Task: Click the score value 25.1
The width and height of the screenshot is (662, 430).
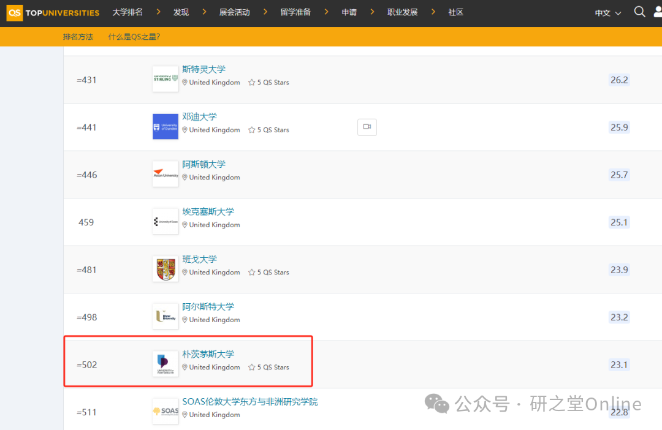Action: click(x=619, y=222)
